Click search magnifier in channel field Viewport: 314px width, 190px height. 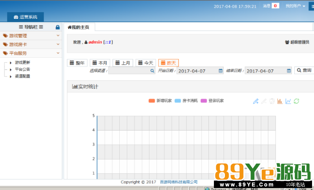pyautogui.click(x=152, y=71)
